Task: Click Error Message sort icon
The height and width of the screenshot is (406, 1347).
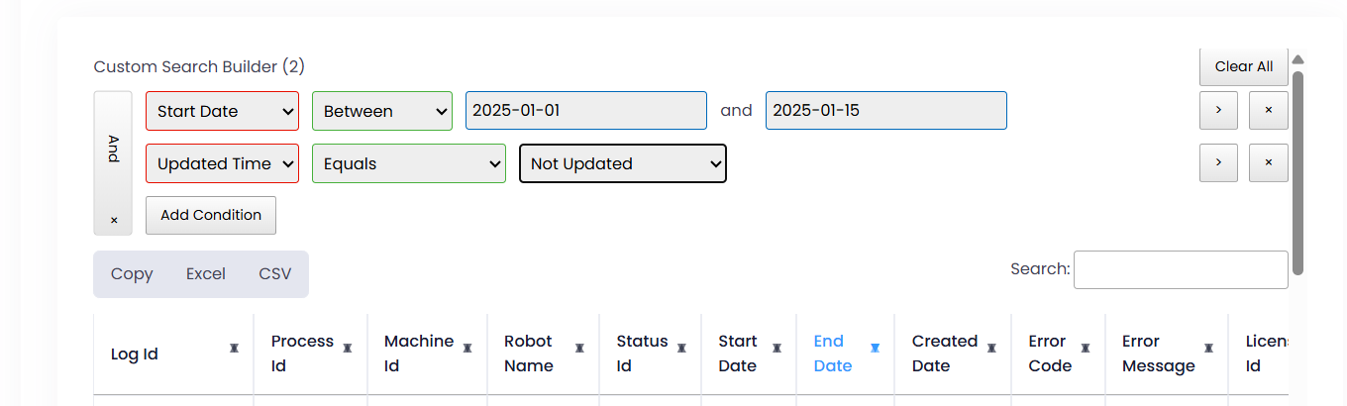Action: 1208,349
